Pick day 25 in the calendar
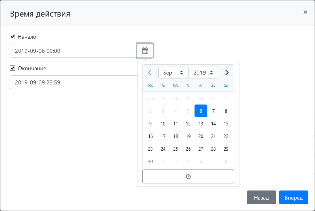This screenshot has width=315, height=211. pyautogui.click(x=176, y=149)
